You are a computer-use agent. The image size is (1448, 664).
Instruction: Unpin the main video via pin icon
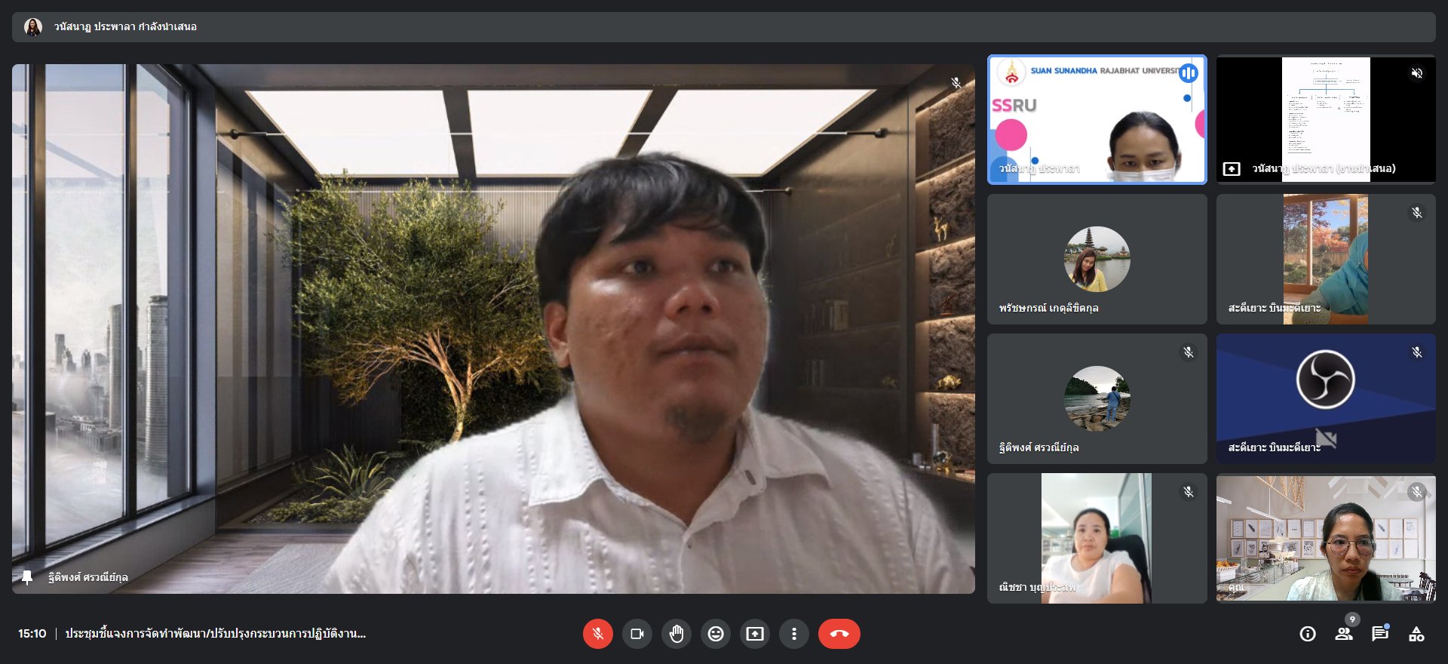[x=27, y=577]
